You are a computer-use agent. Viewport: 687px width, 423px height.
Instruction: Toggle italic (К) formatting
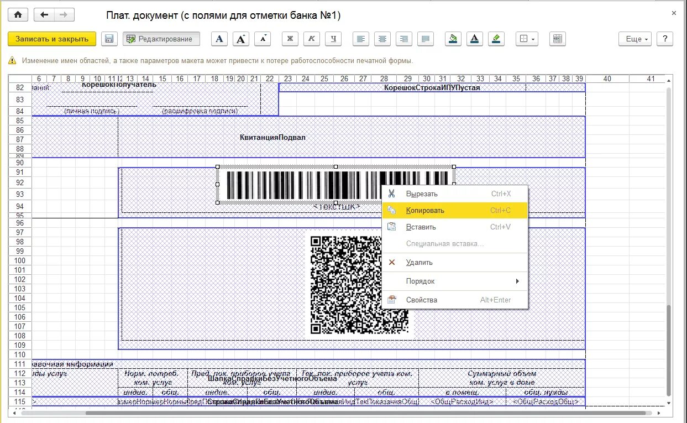[312, 39]
